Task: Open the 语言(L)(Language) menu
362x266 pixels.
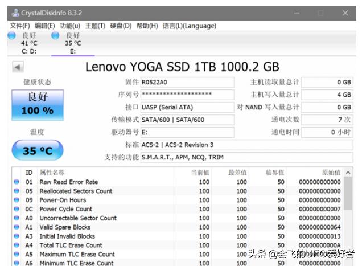Action: pos(190,26)
